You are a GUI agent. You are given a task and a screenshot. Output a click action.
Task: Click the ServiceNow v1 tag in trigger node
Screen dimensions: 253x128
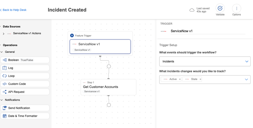(82, 50)
